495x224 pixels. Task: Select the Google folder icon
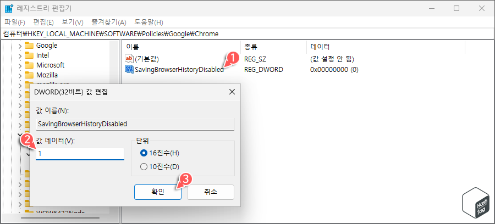pyautogui.click(x=29, y=46)
